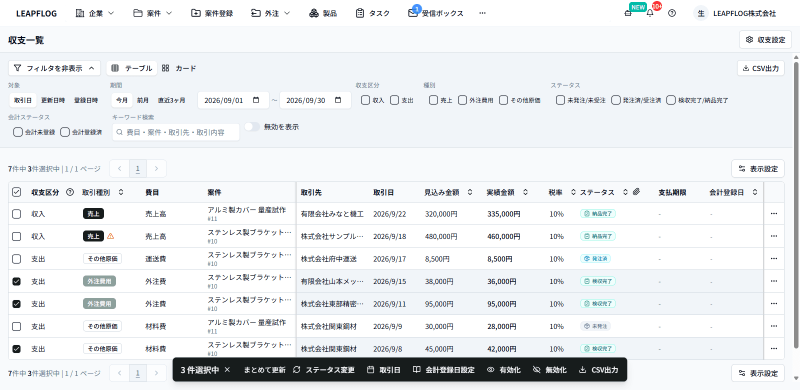This screenshot has width=800, height=390.
Task: Click the warning triangle in the 2026/9/18 row
Action: click(x=110, y=236)
